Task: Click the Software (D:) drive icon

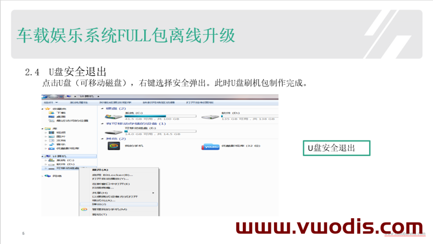Action: [x=209, y=116]
